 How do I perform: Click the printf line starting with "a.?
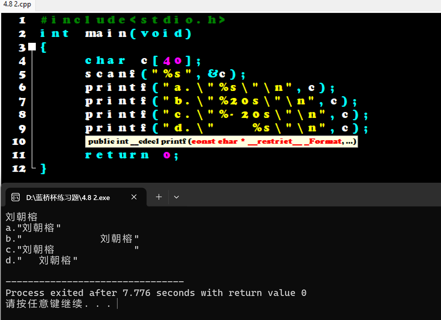coord(209,87)
